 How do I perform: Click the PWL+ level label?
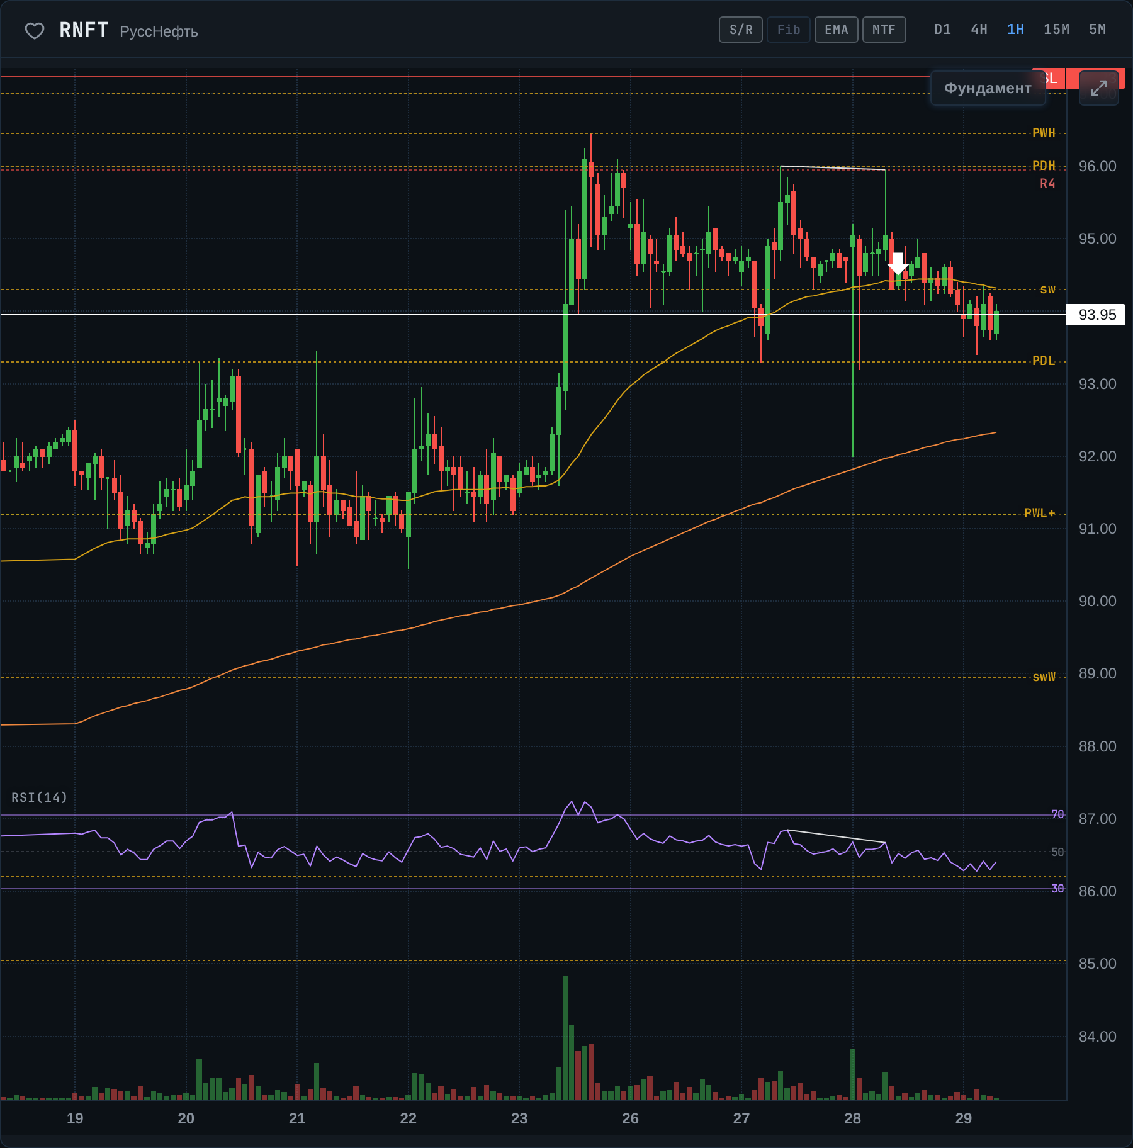(1040, 513)
